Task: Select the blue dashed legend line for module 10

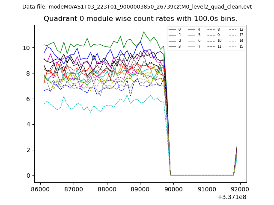Action: coord(211,41)
